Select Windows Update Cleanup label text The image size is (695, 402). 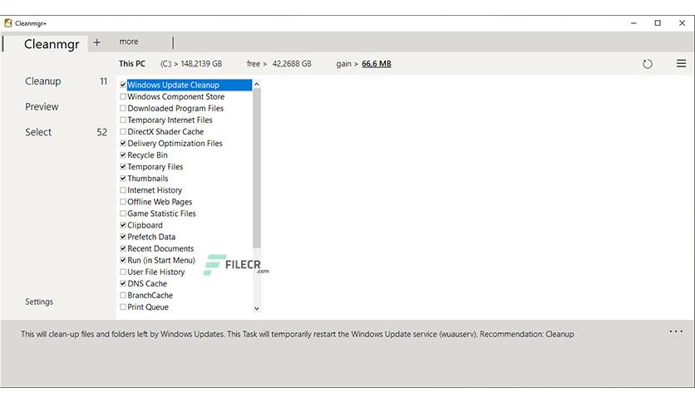173,85
